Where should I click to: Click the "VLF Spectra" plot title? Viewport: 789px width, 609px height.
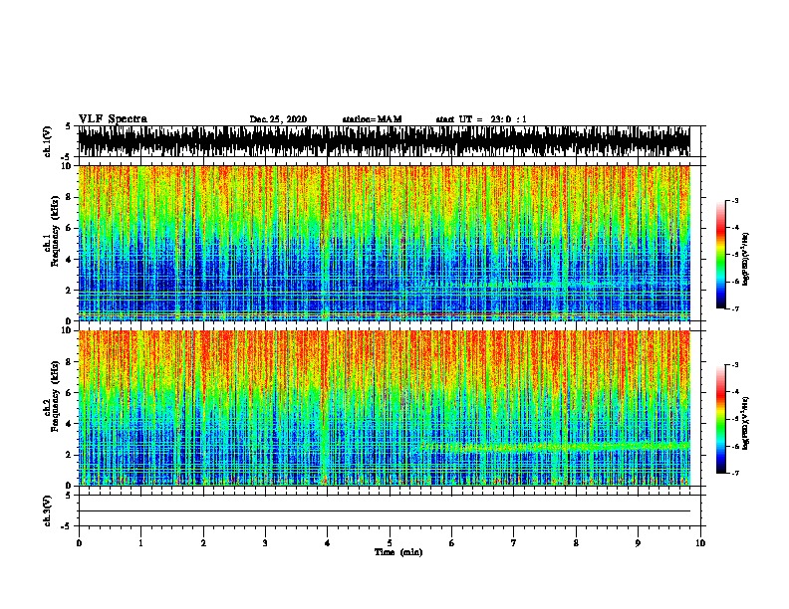(x=113, y=119)
